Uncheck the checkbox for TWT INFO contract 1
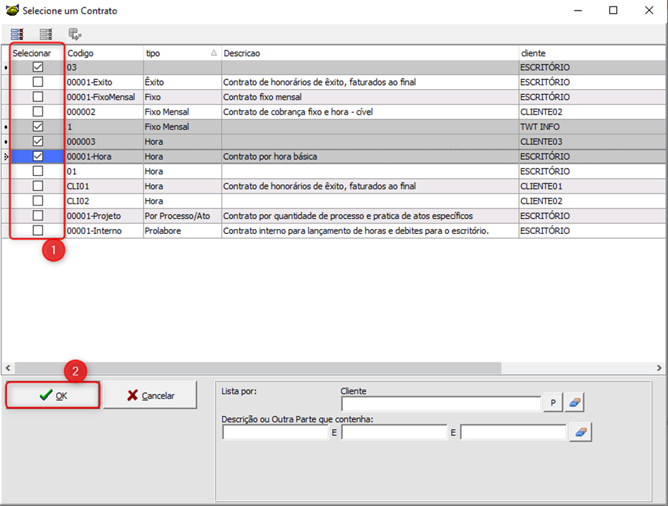Image resolution: width=668 pixels, height=506 pixels. [38, 126]
